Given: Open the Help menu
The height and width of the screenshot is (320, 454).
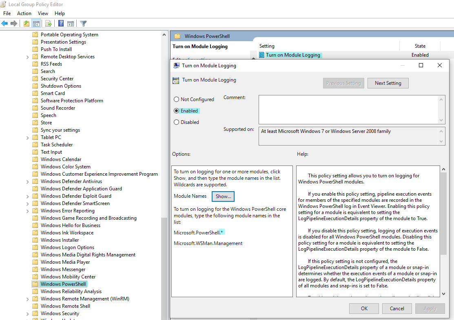Looking at the screenshot, I should click(60, 13).
